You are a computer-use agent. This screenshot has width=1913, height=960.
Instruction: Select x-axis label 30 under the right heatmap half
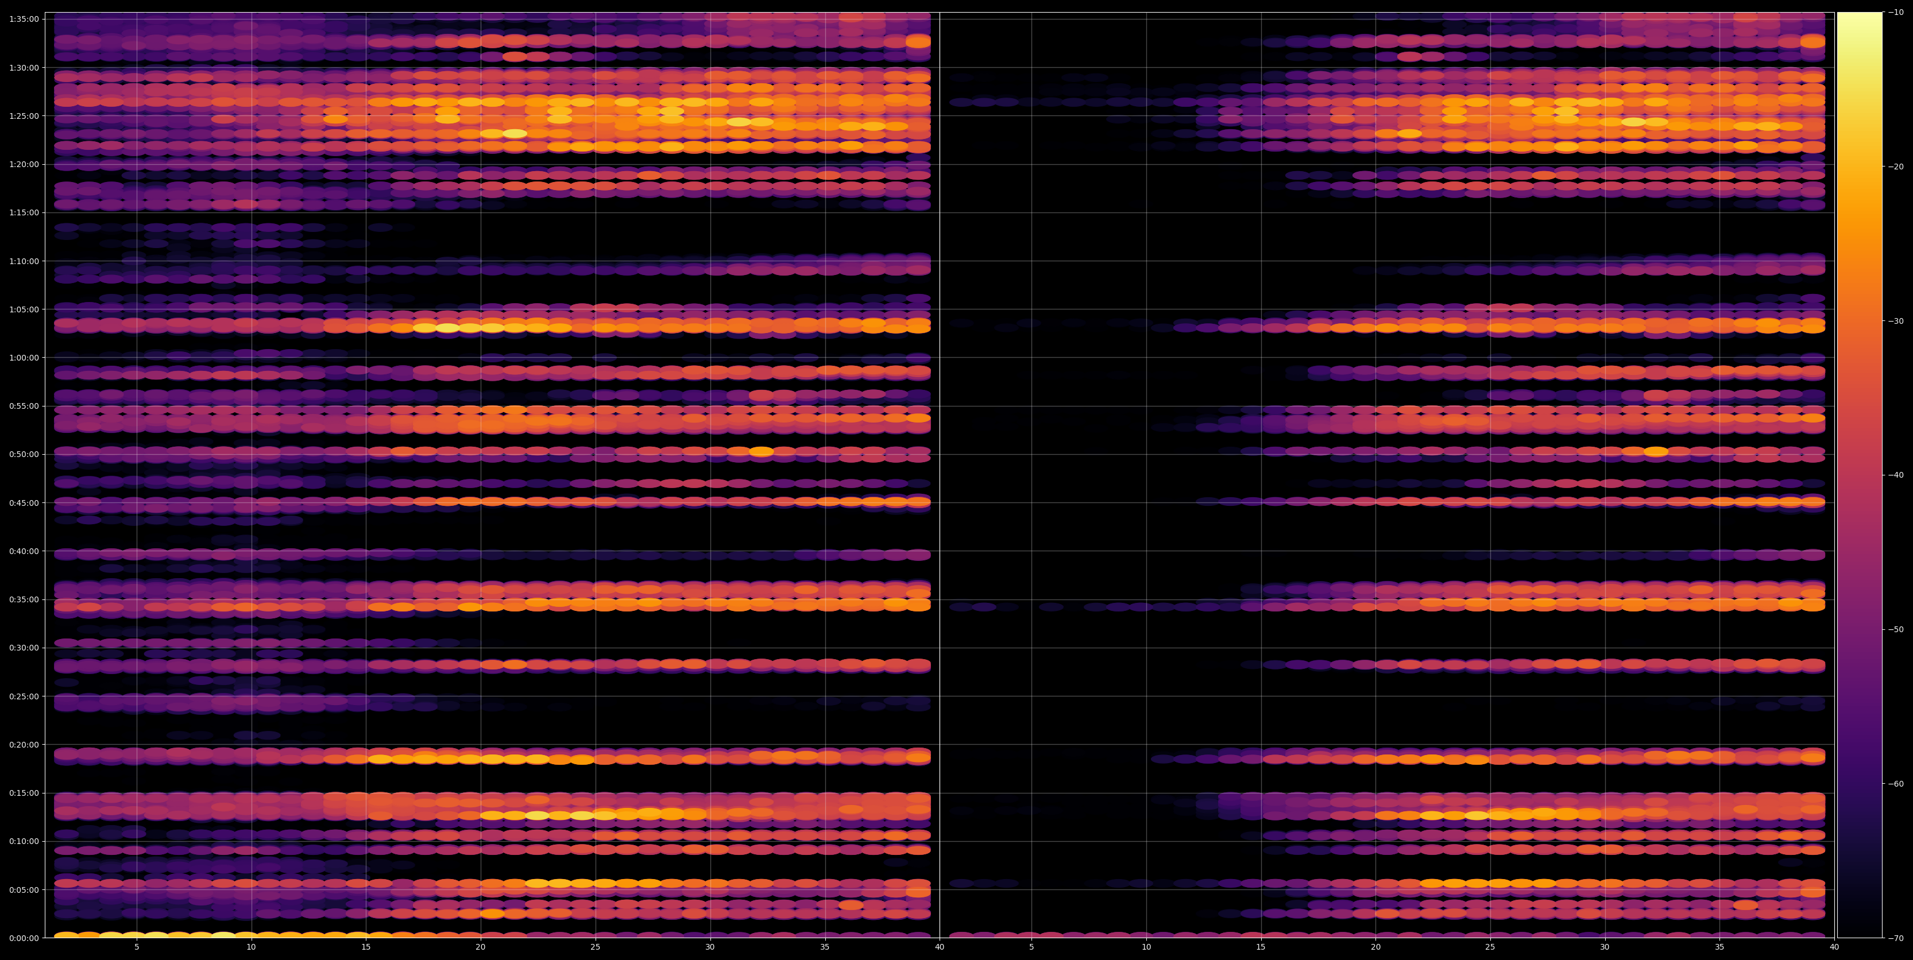tap(1605, 947)
